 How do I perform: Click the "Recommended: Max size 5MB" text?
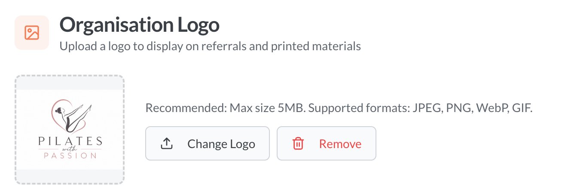click(226, 108)
